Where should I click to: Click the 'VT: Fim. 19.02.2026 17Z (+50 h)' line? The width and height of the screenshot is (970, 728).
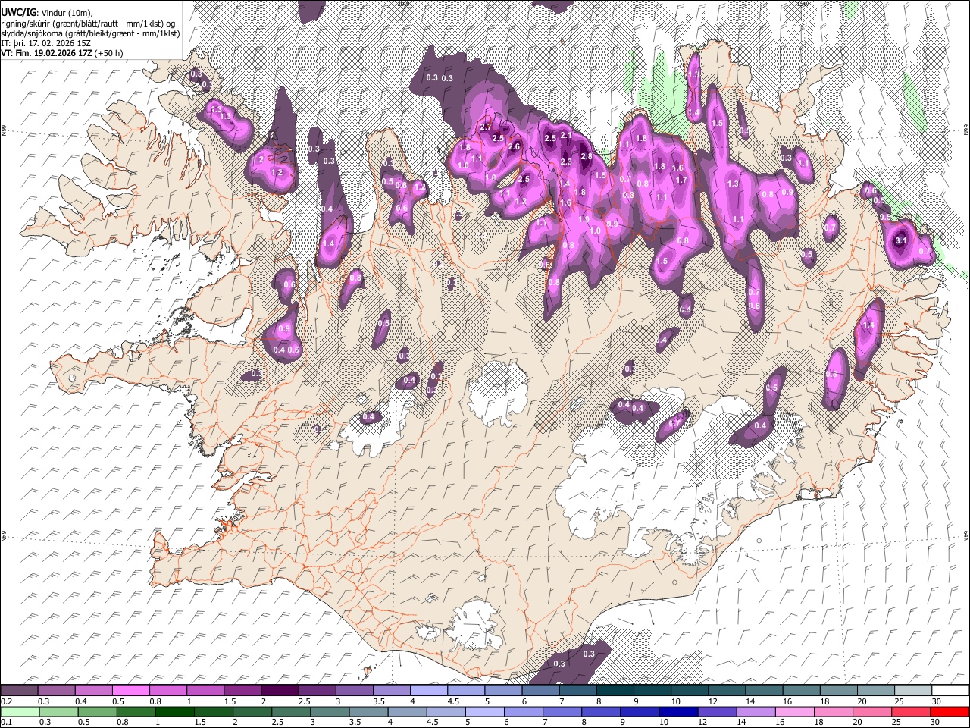(x=62, y=53)
